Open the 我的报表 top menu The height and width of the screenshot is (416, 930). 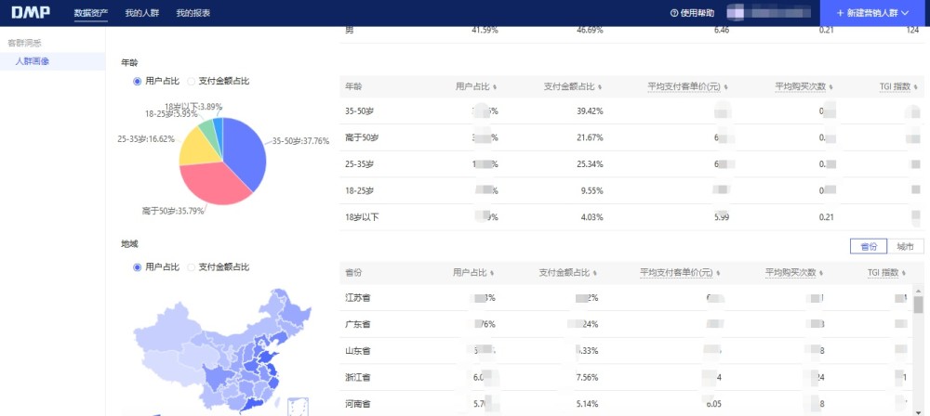(x=193, y=13)
